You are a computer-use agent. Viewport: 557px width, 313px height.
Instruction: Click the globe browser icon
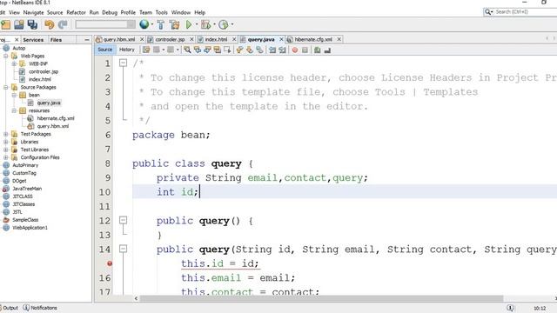[144, 24]
